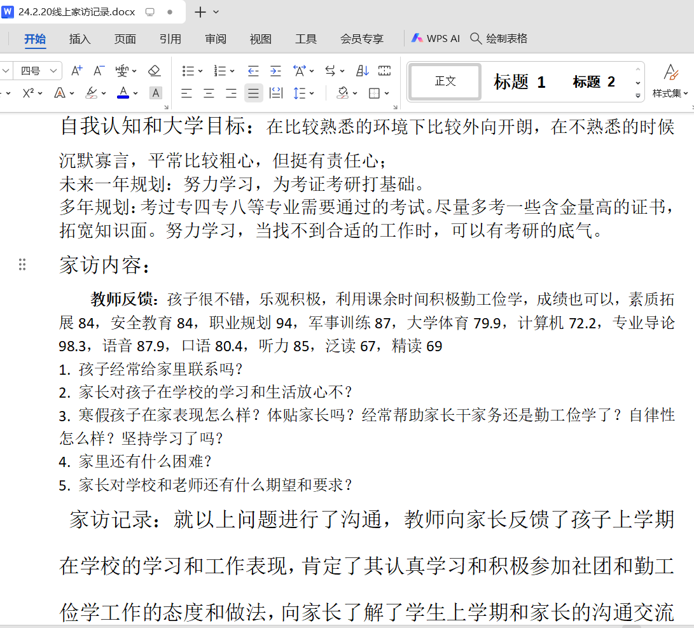Click the paragraph drag handle beside 家访内容
This screenshot has width=694, height=628.
coord(22,265)
